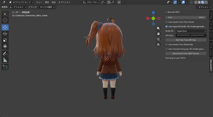Click Disconnect from MCP server button

click(x=186, y=53)
